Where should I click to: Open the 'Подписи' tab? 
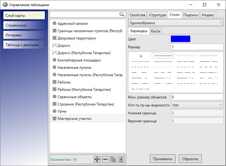pyautogui.click(x=191, y=15)
